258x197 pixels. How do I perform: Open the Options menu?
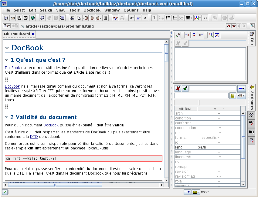coord(131,10)
